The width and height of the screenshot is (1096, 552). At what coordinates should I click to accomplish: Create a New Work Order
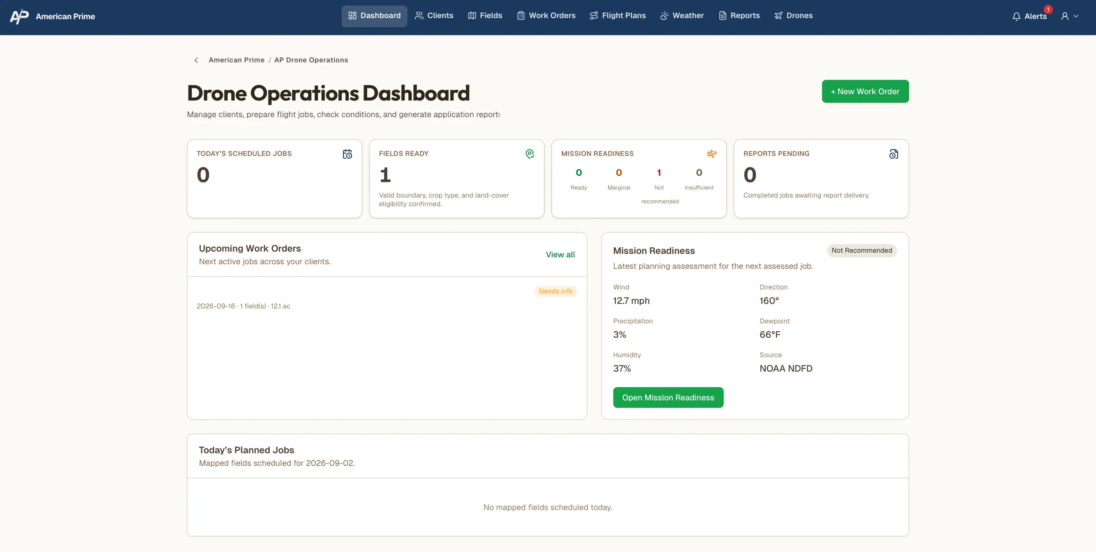click(865, 91)
